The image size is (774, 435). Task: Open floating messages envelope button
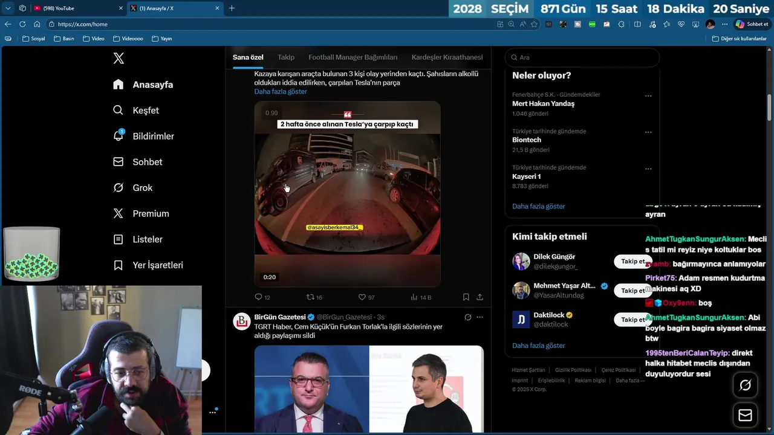coord(745,416)
